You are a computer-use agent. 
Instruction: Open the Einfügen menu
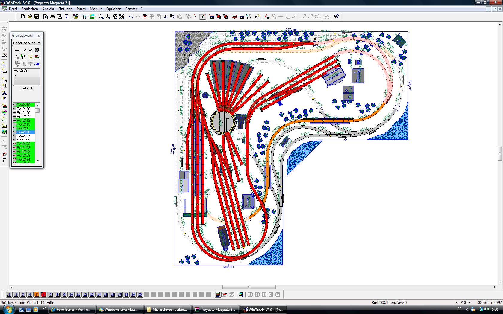point(65,9)
